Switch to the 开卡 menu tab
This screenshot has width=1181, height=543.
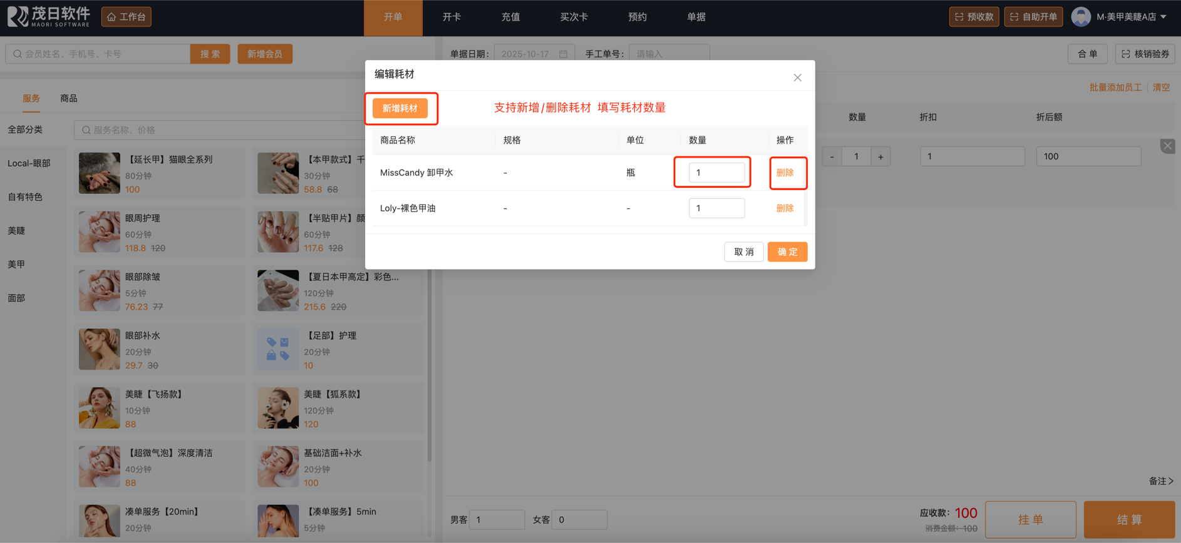click(x=451, y=17)
